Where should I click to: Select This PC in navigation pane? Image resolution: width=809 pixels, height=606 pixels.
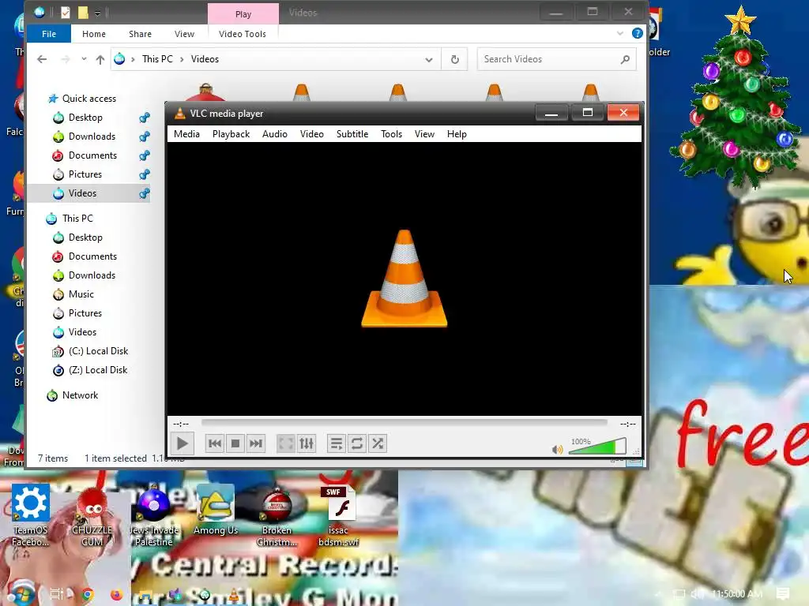point(77,219)
